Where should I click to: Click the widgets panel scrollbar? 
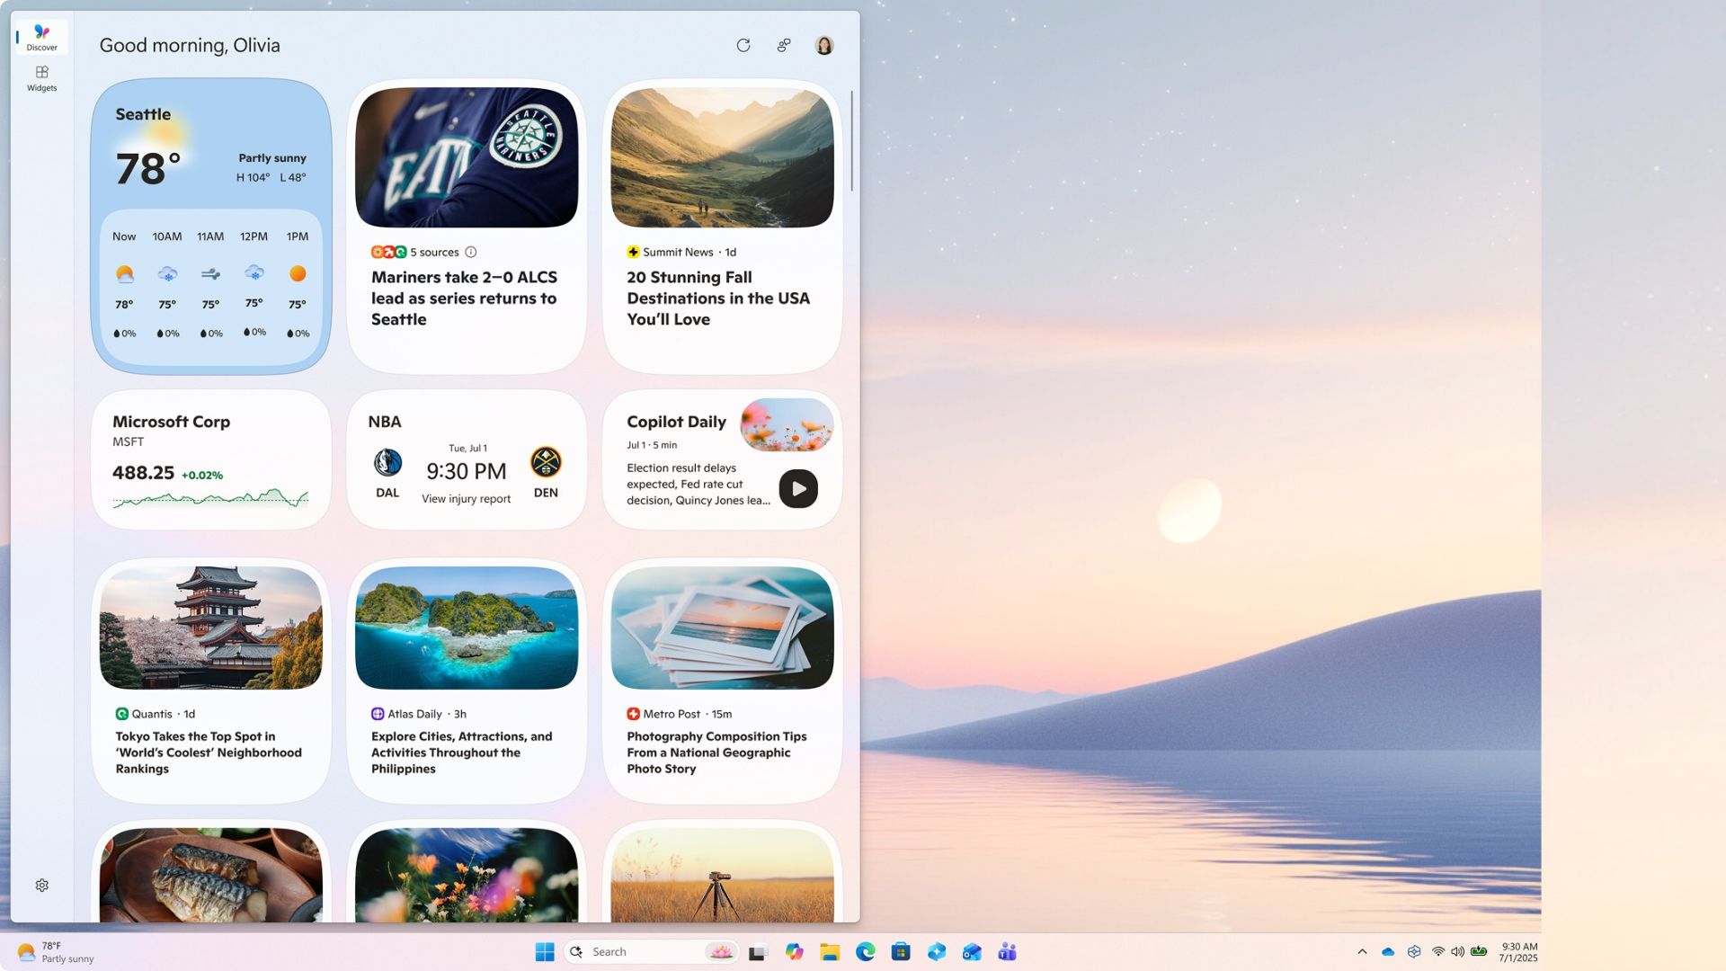[851, 140]
